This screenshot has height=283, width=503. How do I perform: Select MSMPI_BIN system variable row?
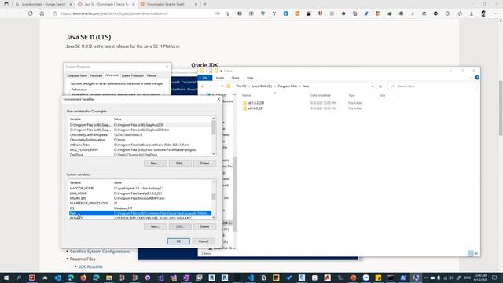coord(140,198)
